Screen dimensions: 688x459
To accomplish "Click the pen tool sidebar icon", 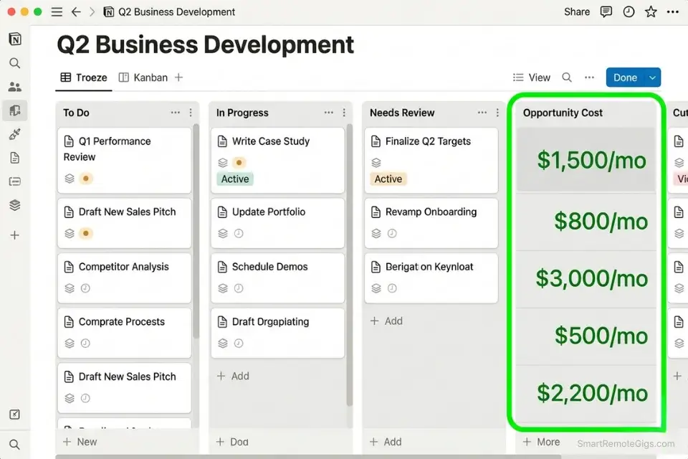I will 15,134.
